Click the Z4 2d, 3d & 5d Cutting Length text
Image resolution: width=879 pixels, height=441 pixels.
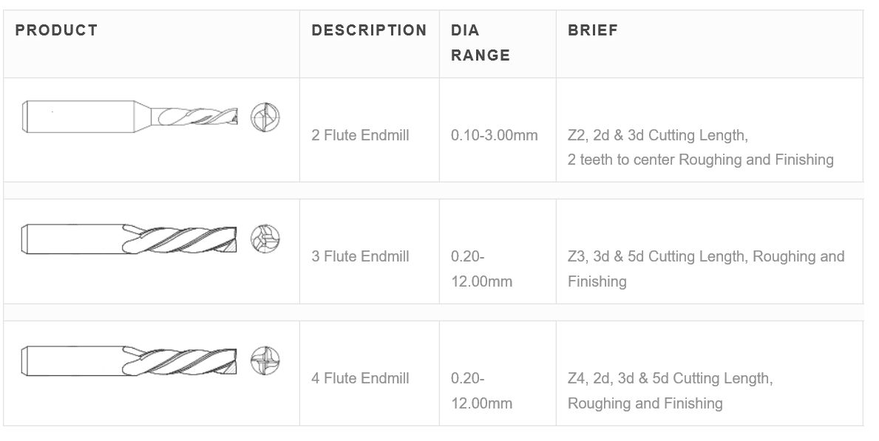point(670,378)
